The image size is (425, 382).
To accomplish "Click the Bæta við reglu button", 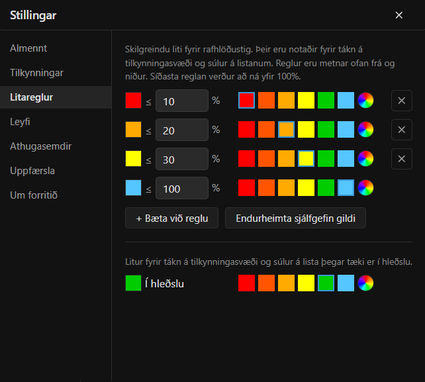I will pos(172,218).
